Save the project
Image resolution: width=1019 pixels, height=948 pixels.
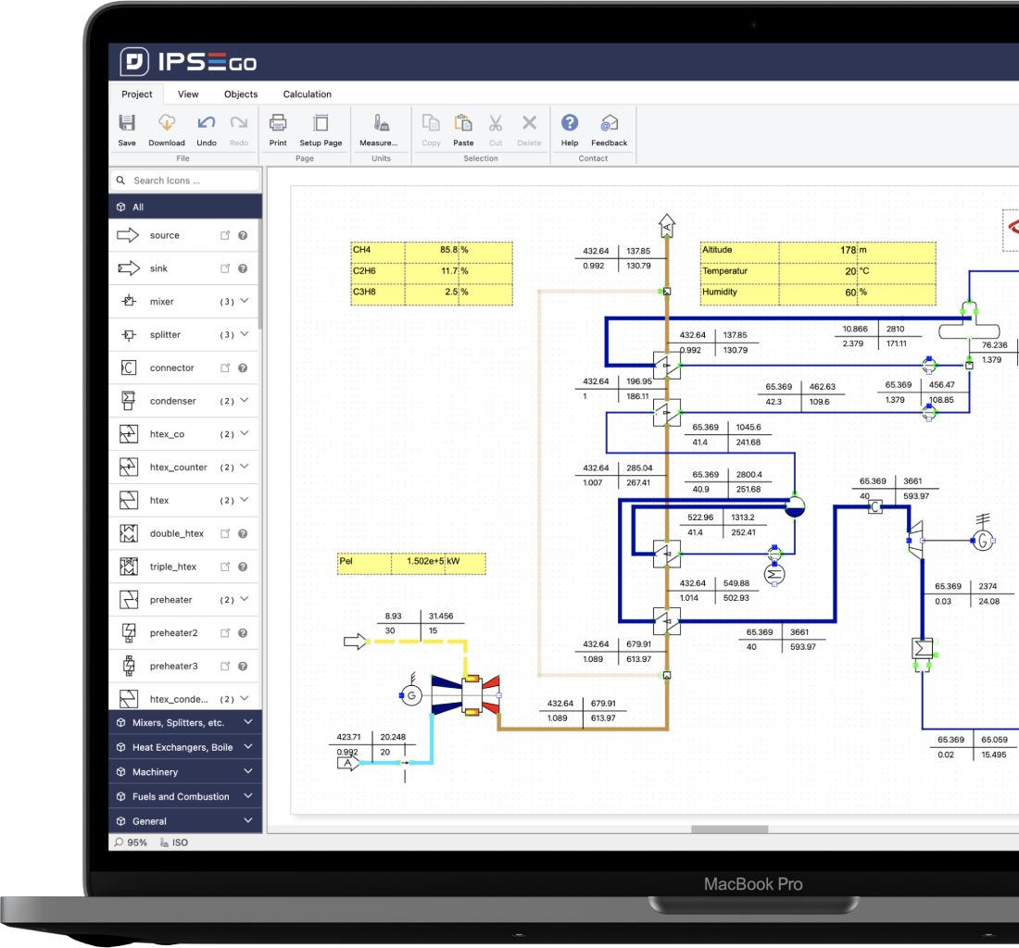(126, 130)
